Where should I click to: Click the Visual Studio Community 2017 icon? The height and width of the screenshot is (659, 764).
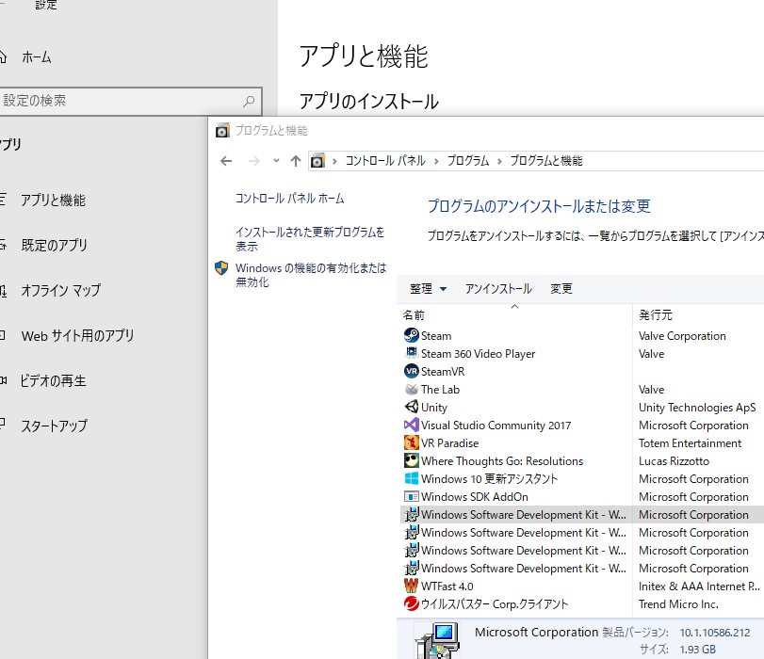tap(412, 425)
